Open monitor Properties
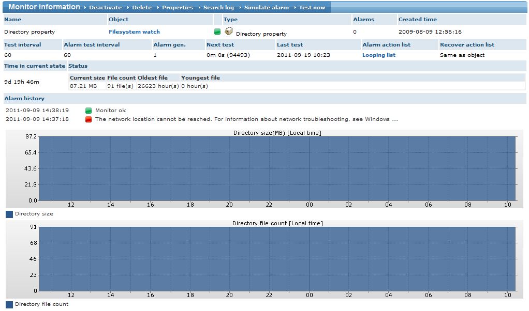 [x=178, y=8]
